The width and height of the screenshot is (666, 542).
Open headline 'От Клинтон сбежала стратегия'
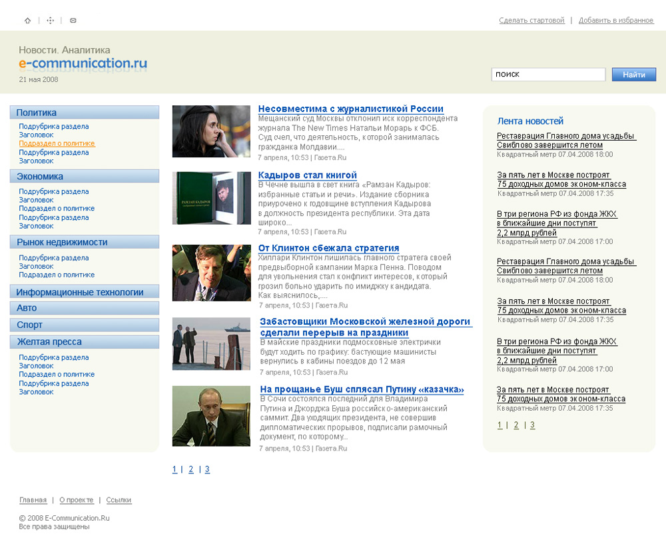pyautogui.click(x=329, y=248)
